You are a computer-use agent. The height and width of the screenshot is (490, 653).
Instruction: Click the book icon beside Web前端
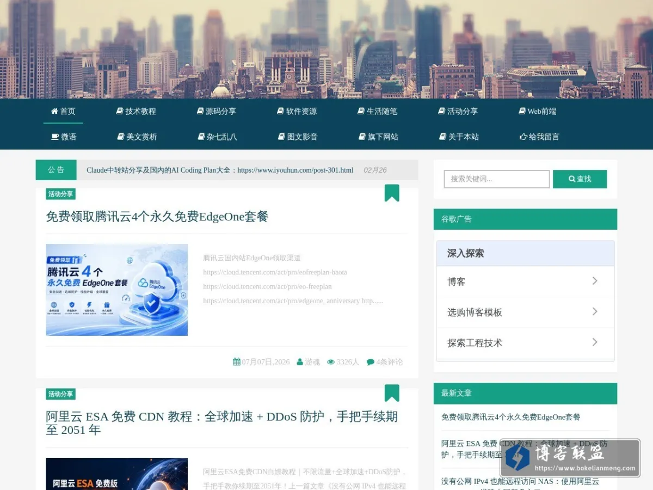pos(522,111)
